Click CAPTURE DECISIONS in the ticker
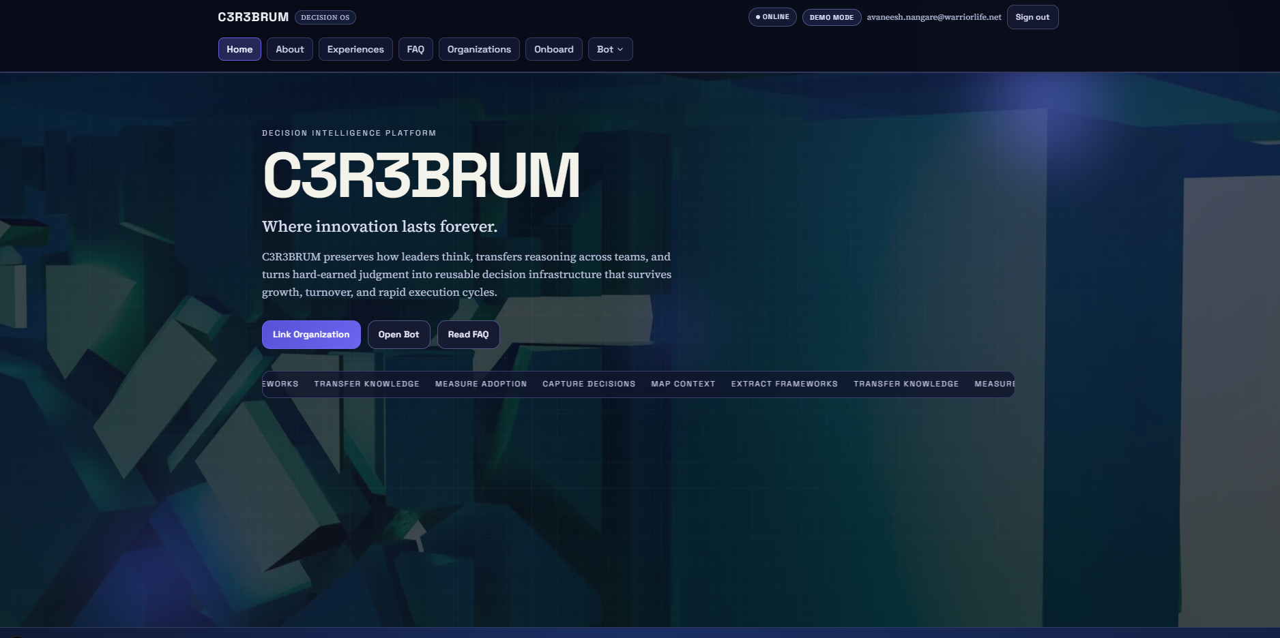Image resolution: width=1280 pixels, height=638 pixels. [x=589, y=384]
